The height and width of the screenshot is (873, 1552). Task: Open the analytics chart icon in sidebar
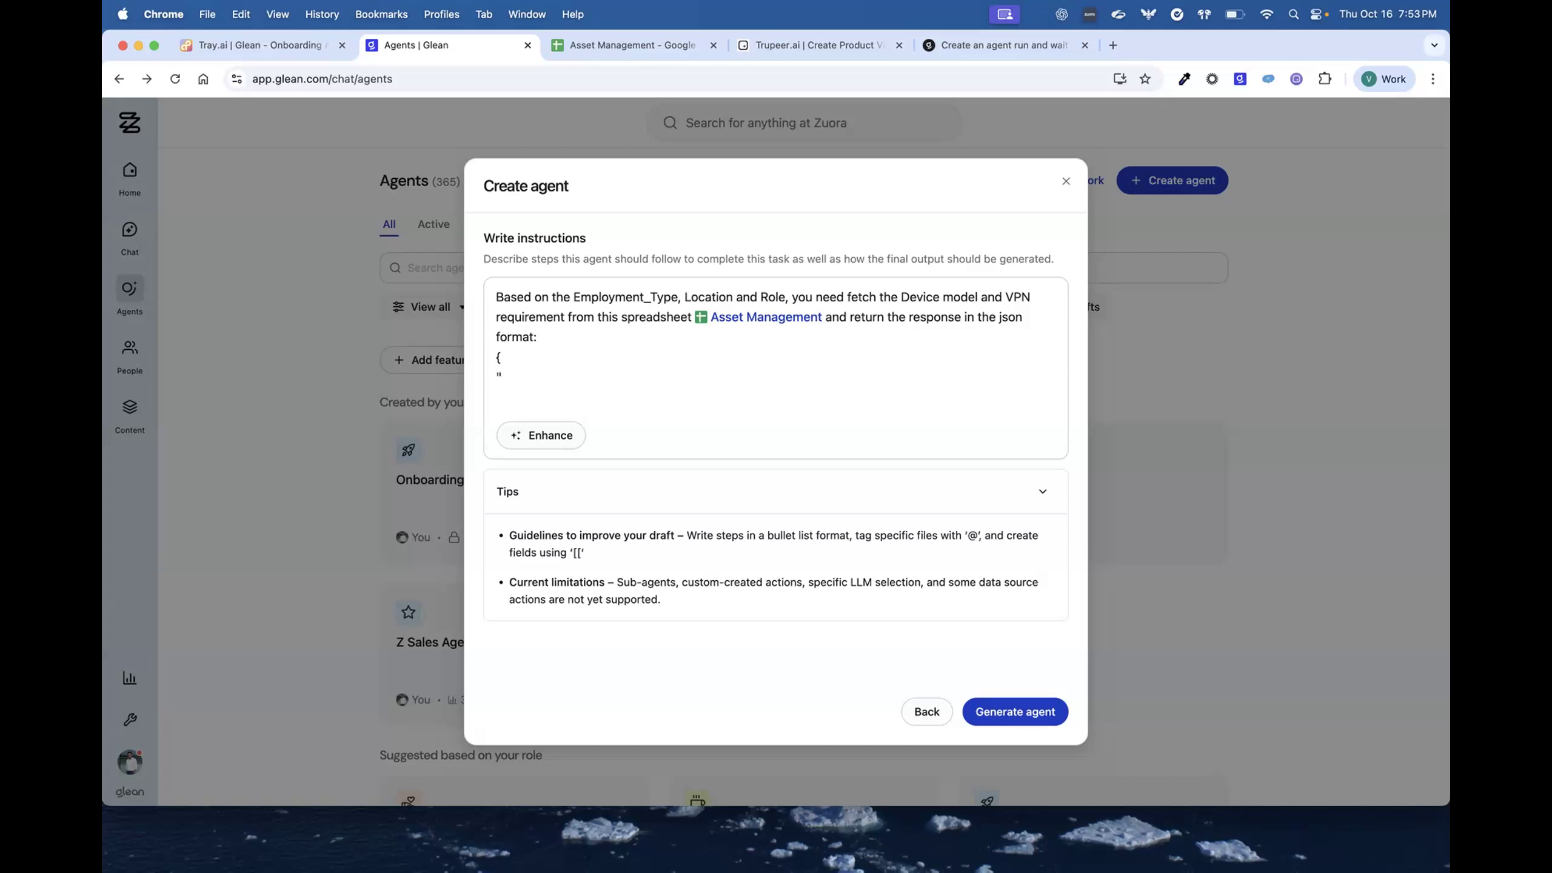tap(129, 678)
